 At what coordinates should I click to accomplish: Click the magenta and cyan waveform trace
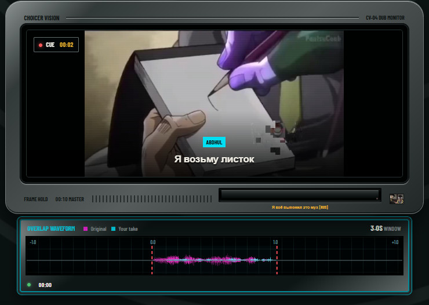214,260
